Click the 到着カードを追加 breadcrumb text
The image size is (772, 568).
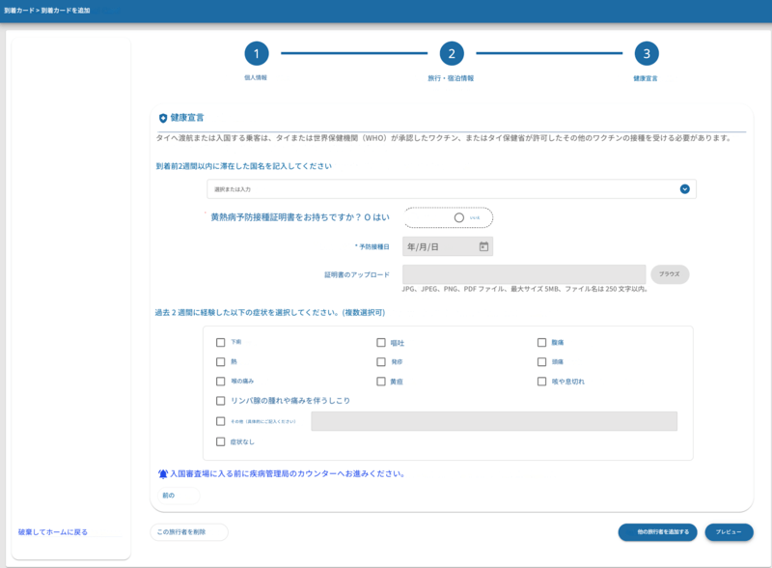66,11
